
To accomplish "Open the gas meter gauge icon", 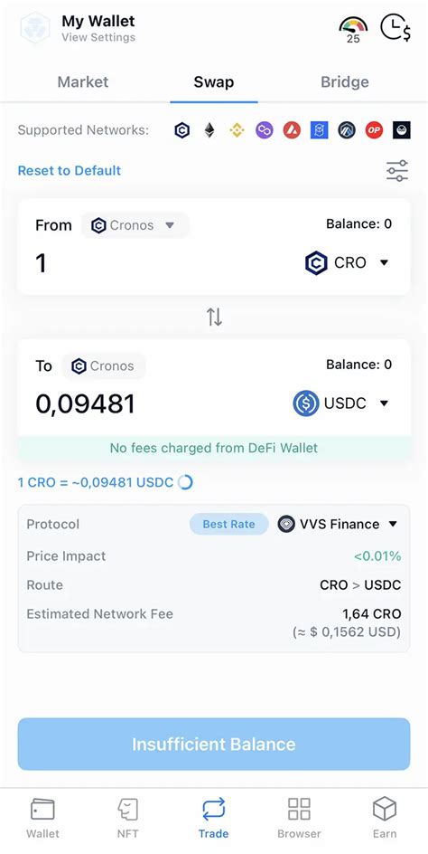I will pyautogui.click(x=353, y=30).
